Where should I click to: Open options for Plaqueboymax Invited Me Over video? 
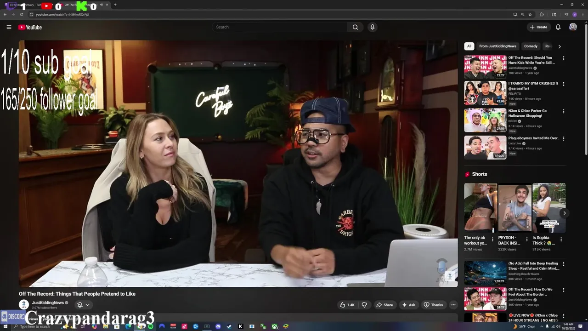pos(564,138)
